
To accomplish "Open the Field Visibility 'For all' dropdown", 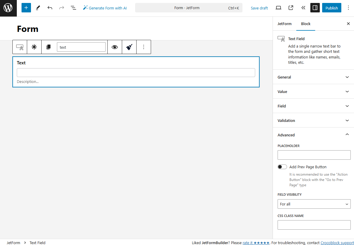I will [x=314, y=204].
